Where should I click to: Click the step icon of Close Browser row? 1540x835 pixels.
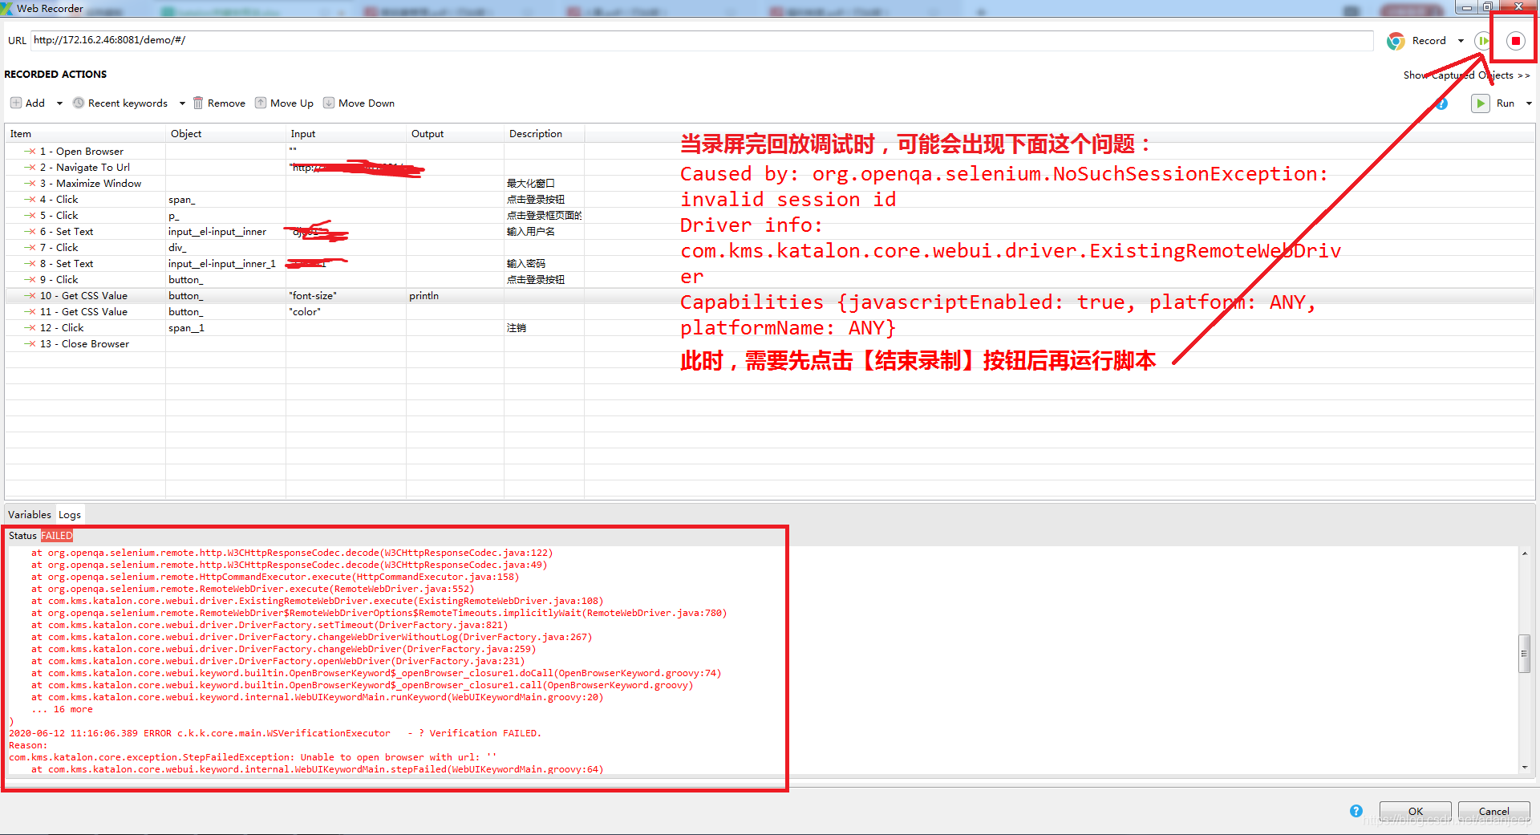pyautogui.click(x=30, y=344)
